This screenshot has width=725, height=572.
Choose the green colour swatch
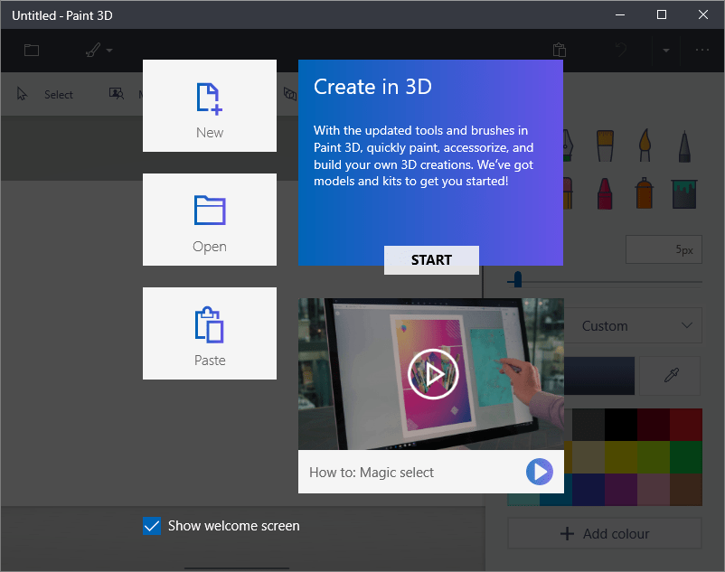click(x=686, y=457)
